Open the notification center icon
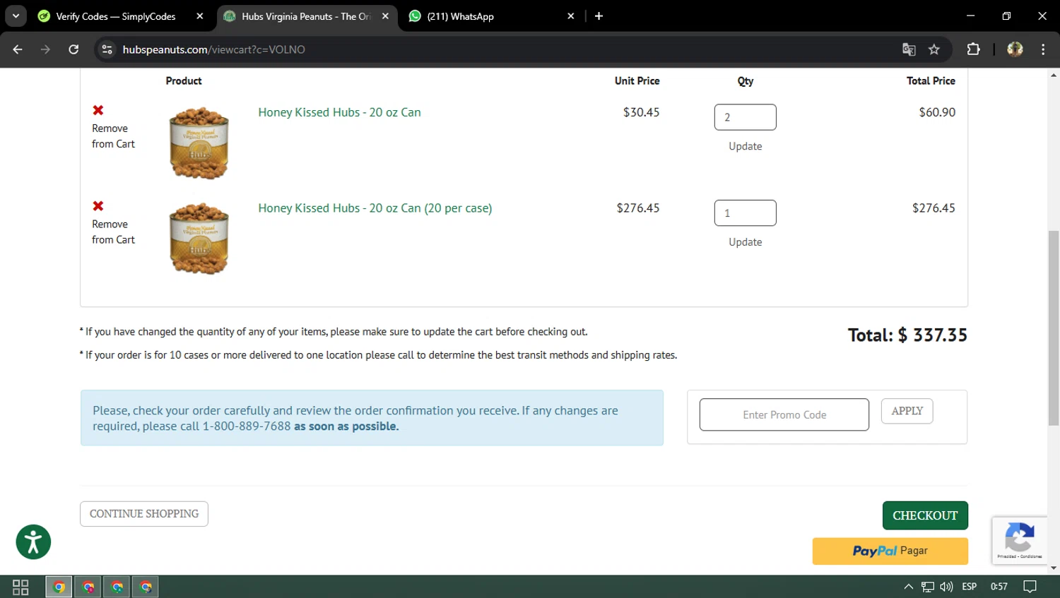Screen dimensions: 1060x598 1030,587
